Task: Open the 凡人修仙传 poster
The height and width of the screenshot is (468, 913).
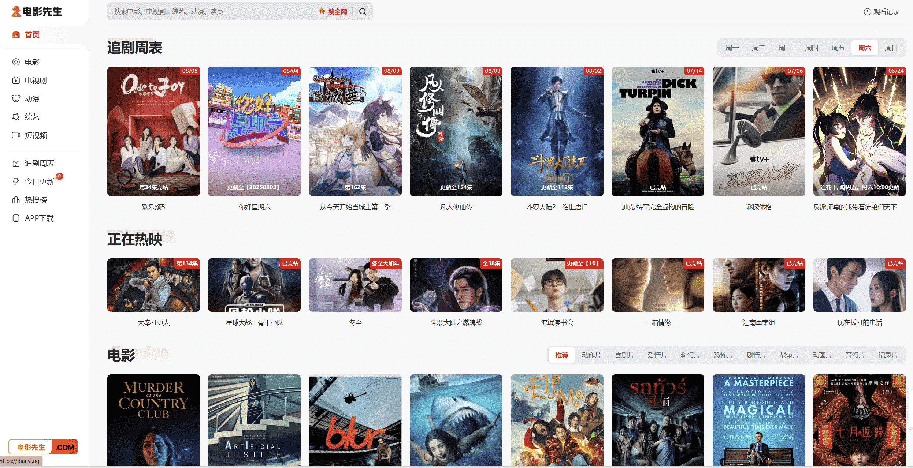Action: 456,131
